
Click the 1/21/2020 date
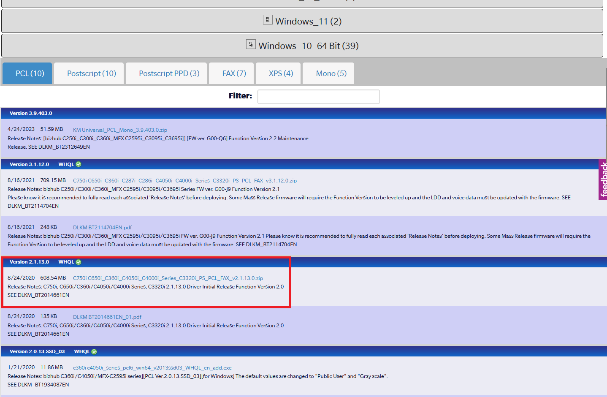click(x=21, y=367)
